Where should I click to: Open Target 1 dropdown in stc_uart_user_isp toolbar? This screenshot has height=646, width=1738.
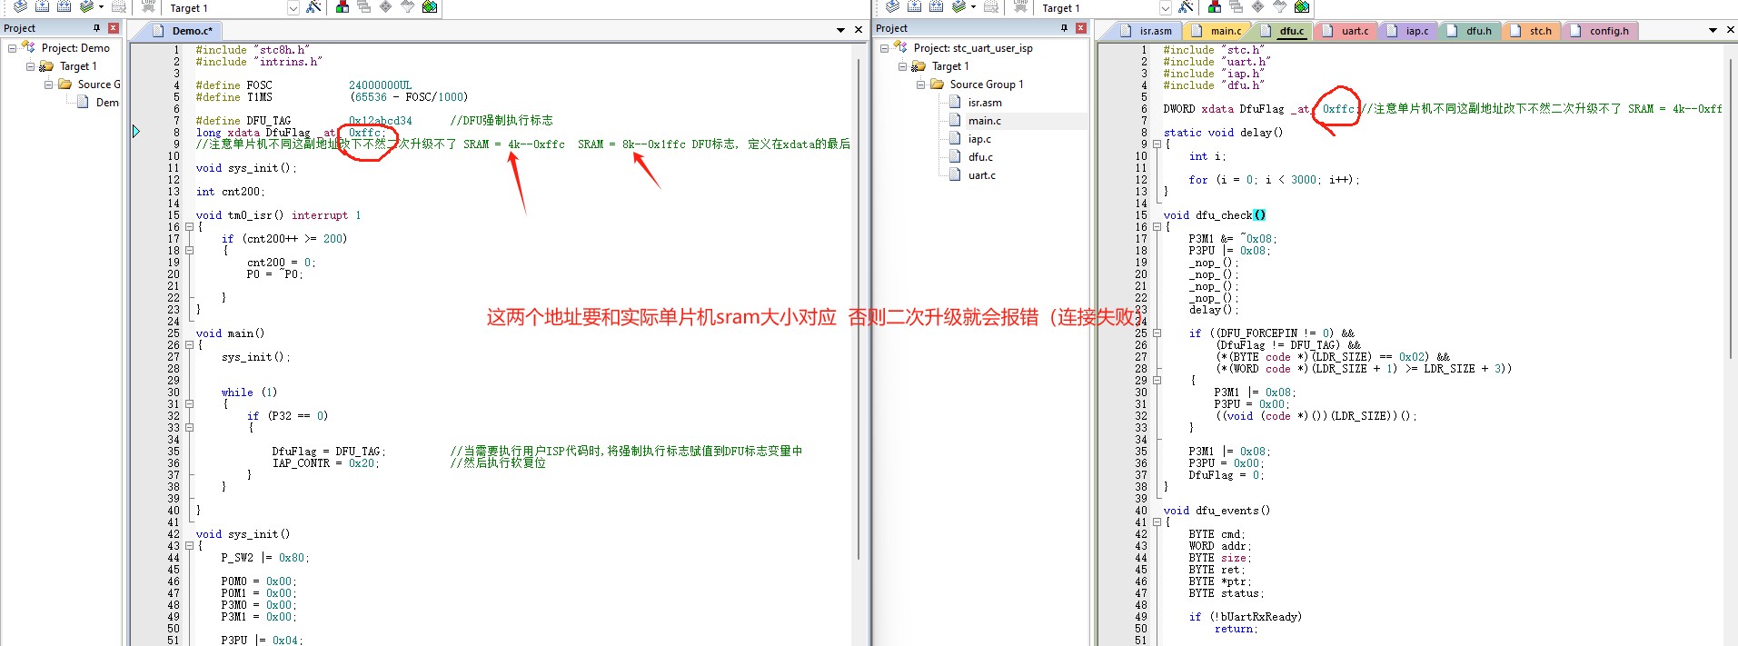1166,8
